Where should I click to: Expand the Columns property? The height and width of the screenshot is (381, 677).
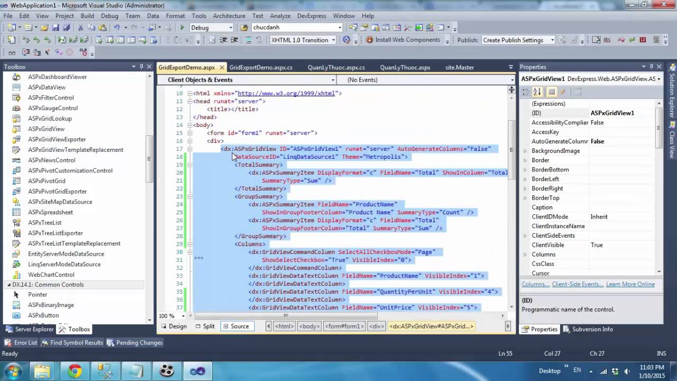click(x=525, y=255)
